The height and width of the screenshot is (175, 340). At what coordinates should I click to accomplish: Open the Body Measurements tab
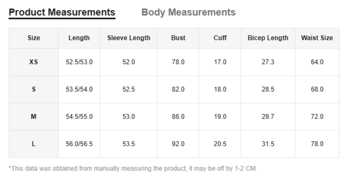[x=188, y=13]
